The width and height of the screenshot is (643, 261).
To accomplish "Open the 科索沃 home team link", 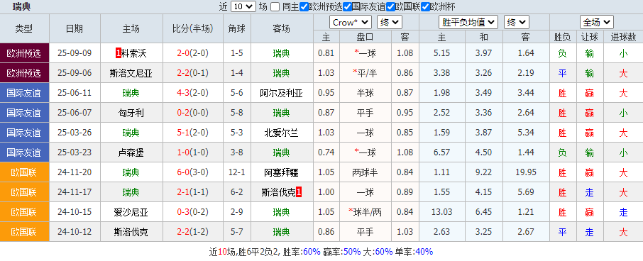I will coord(135,53).
